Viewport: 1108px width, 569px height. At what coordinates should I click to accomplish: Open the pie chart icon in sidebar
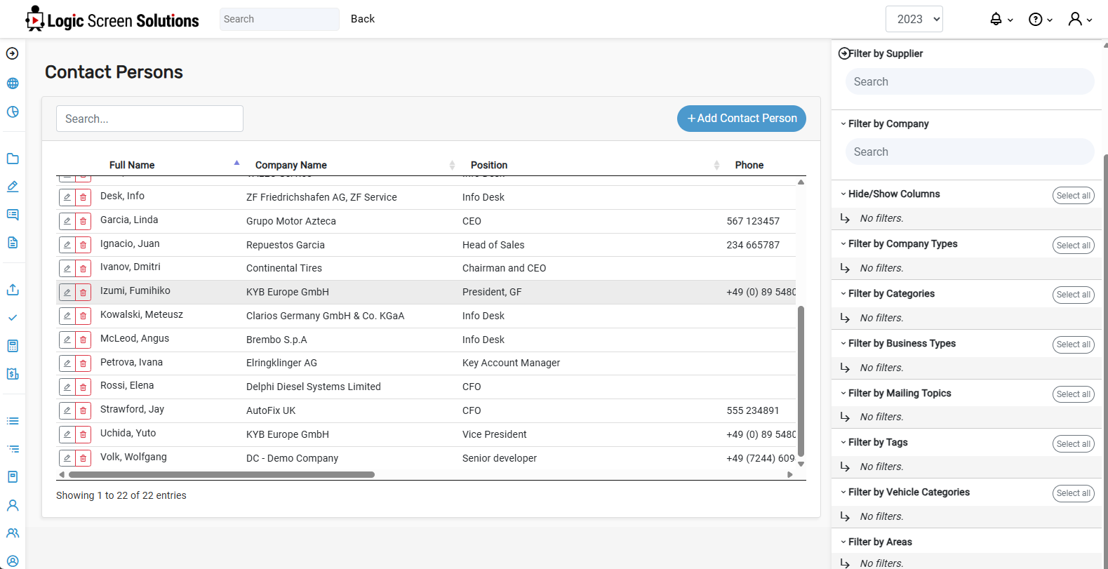click(x=12, y=112)
